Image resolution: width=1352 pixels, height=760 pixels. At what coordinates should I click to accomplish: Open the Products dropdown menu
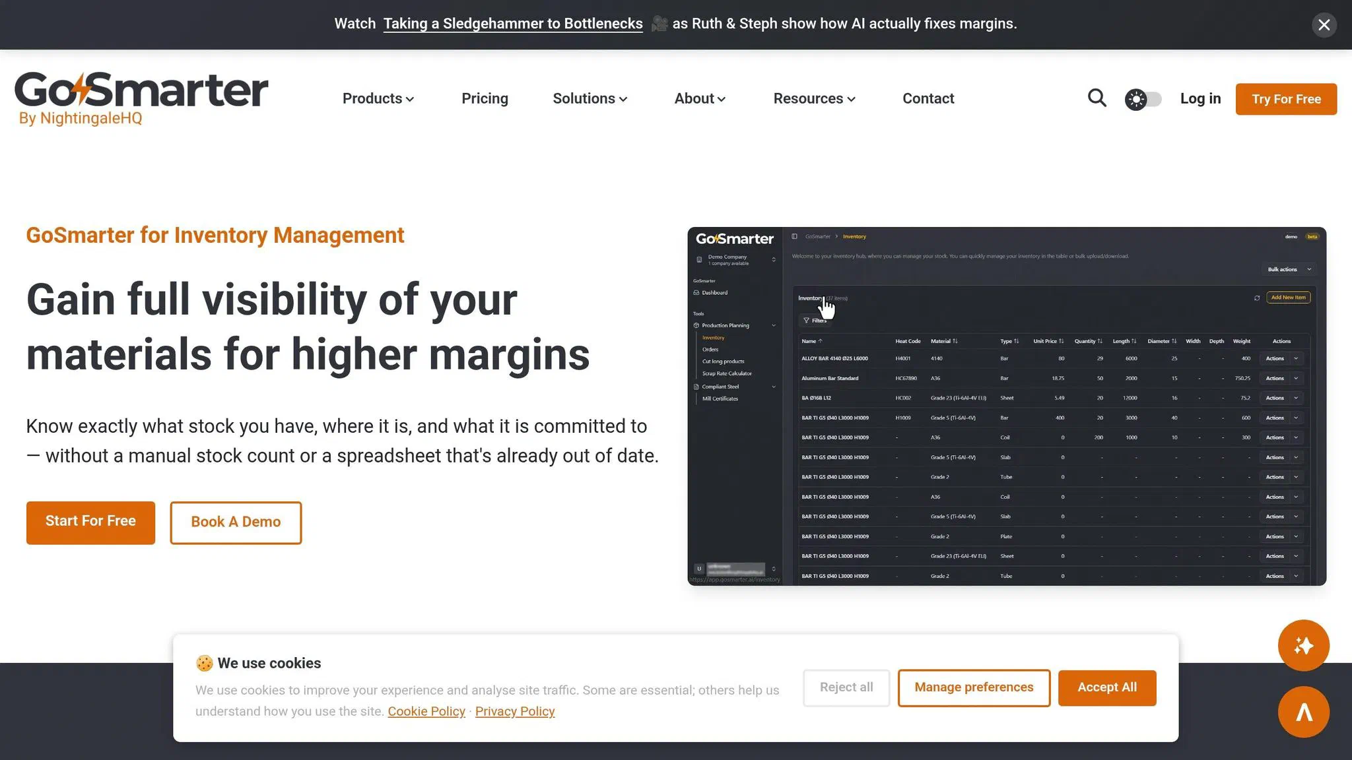[x=378, y=98]
